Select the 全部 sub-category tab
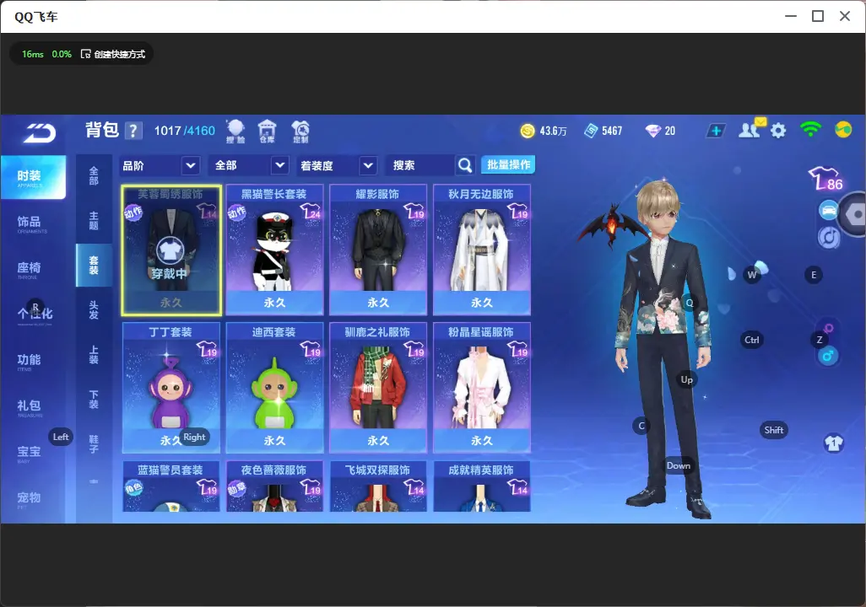This screenshot has width=866, height=607. pos(94,176)
